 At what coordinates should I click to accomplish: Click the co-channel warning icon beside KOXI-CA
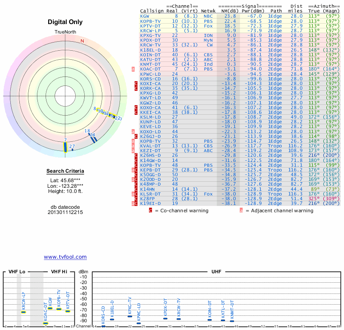click(x=136, y=82)
